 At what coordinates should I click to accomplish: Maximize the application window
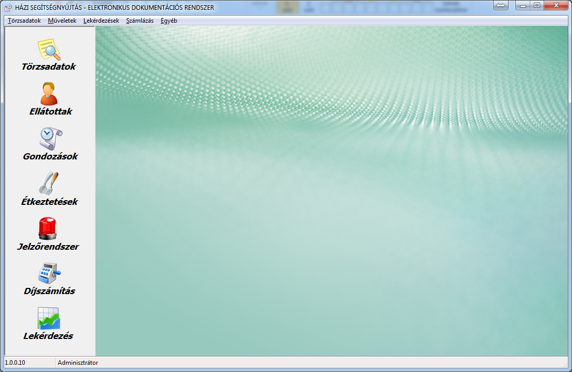[537, 5]
